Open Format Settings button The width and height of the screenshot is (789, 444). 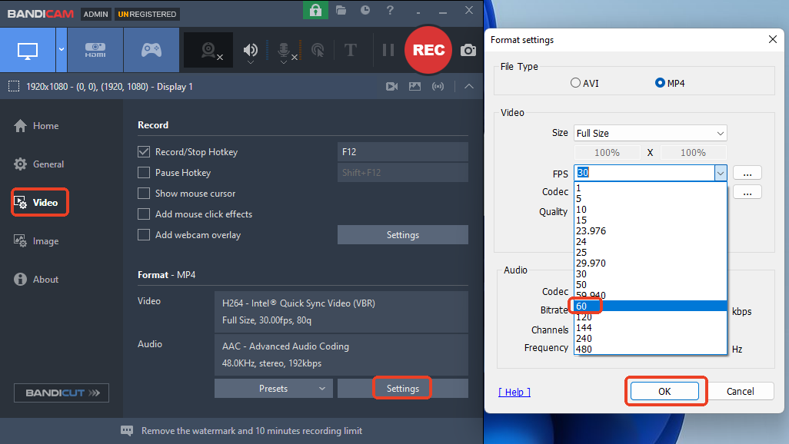(402, 388)
